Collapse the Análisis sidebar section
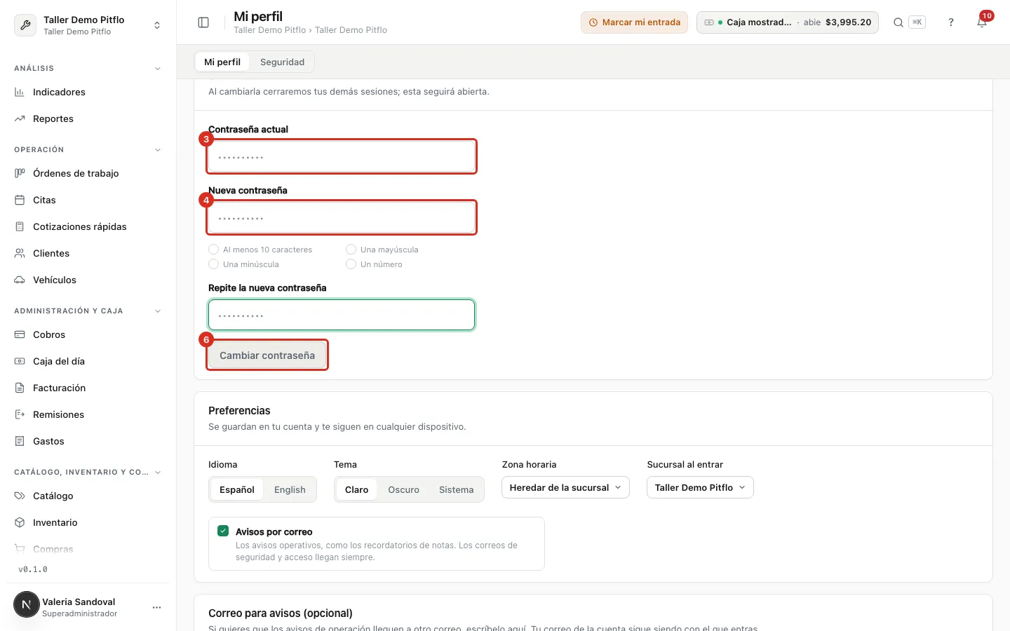Viewport: 1010px width, 631px height. (x=158, y=69)
